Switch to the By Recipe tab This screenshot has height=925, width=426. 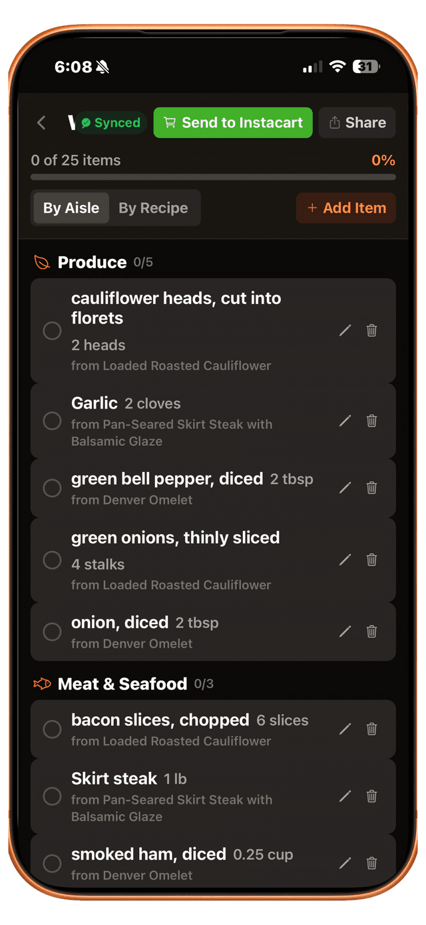click(154, 208)
